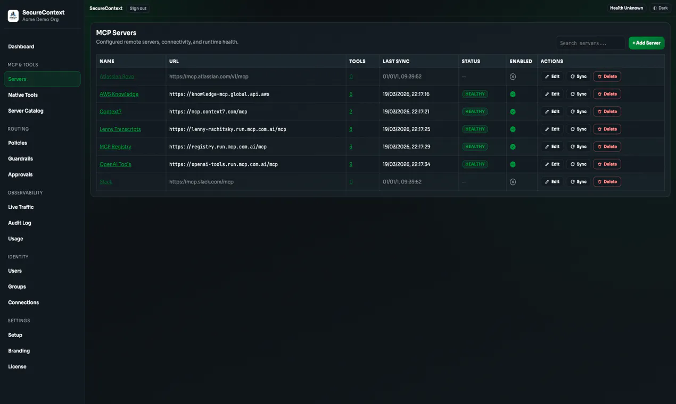Sync the Atlassian Rovo server

point(579,77)
